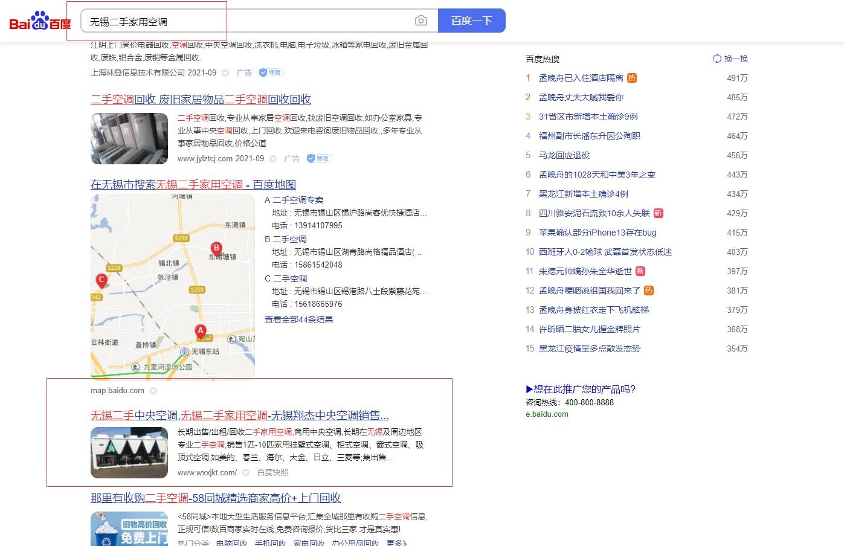Open the Wuxi Baidu map preview
This screenshot has width=844, height=546.
coord(173,287)
